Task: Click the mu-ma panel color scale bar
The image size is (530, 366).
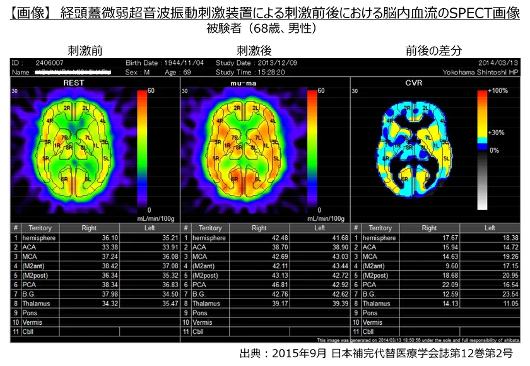Action: (x=312, y=150)
